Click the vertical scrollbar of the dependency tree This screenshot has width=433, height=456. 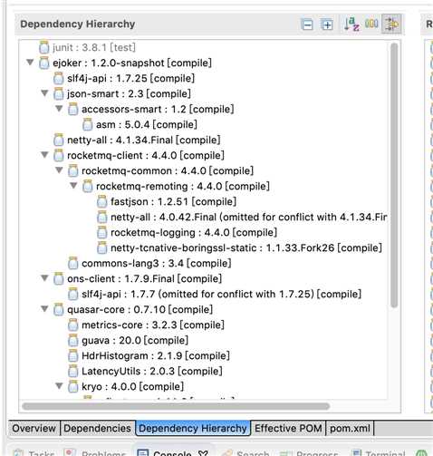[x=394, y=175]
